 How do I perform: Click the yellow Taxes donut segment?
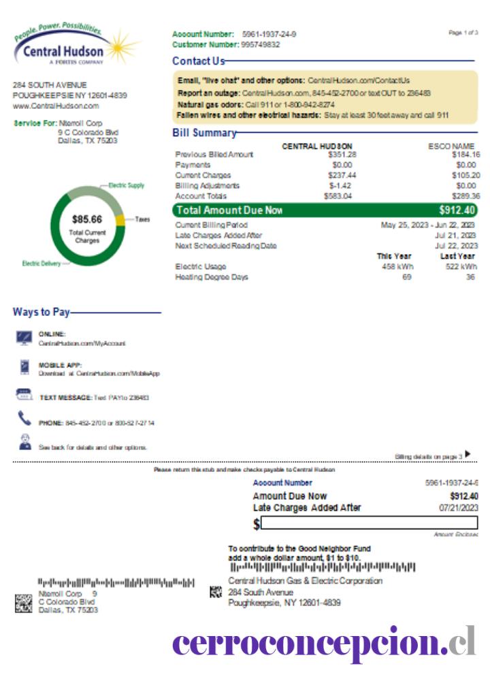(120, 220)
